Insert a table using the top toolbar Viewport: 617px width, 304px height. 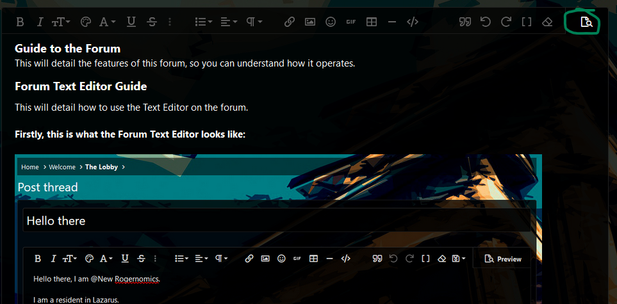371,22
